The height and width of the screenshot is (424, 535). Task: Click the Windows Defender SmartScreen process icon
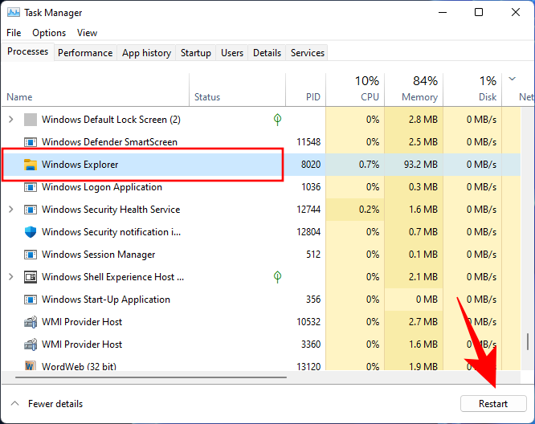tap(31, 142)
